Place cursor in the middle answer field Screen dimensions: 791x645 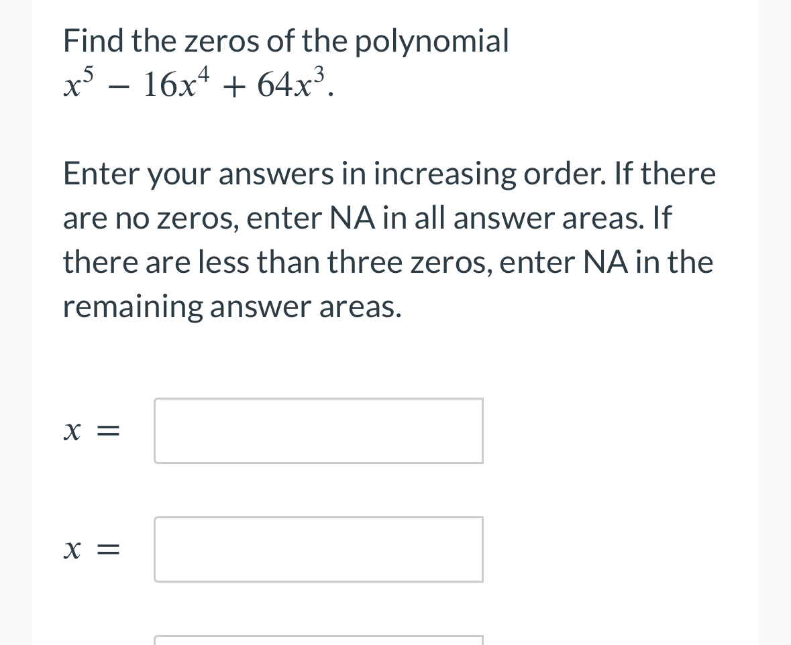point(318,548)
